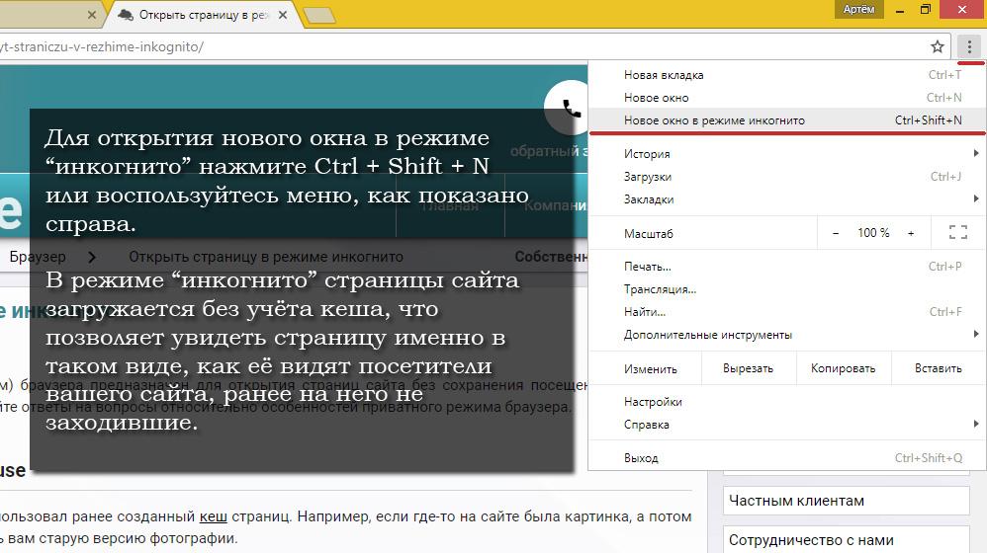Expand 'Дополнительные инструменты' submenu
987x553 pixels.
[787, 335]
